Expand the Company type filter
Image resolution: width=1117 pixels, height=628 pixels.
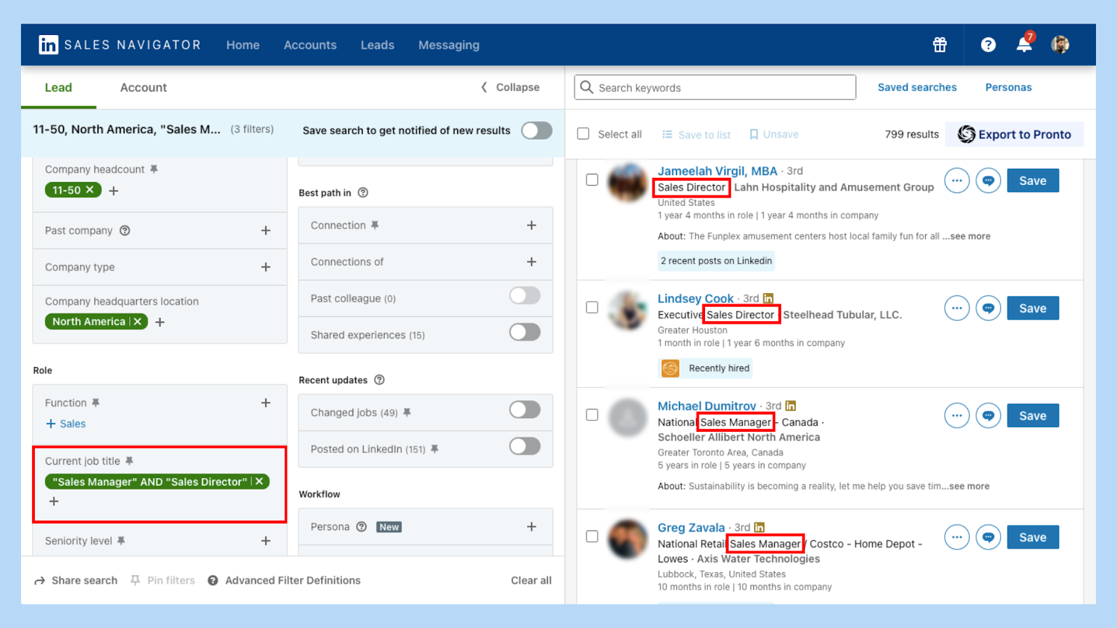[265, 267]
